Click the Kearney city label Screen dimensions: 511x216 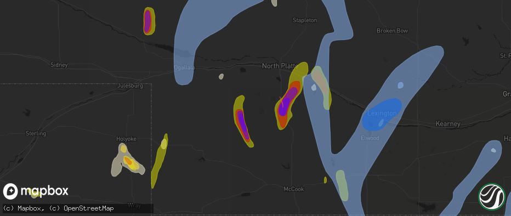point(448,124)
